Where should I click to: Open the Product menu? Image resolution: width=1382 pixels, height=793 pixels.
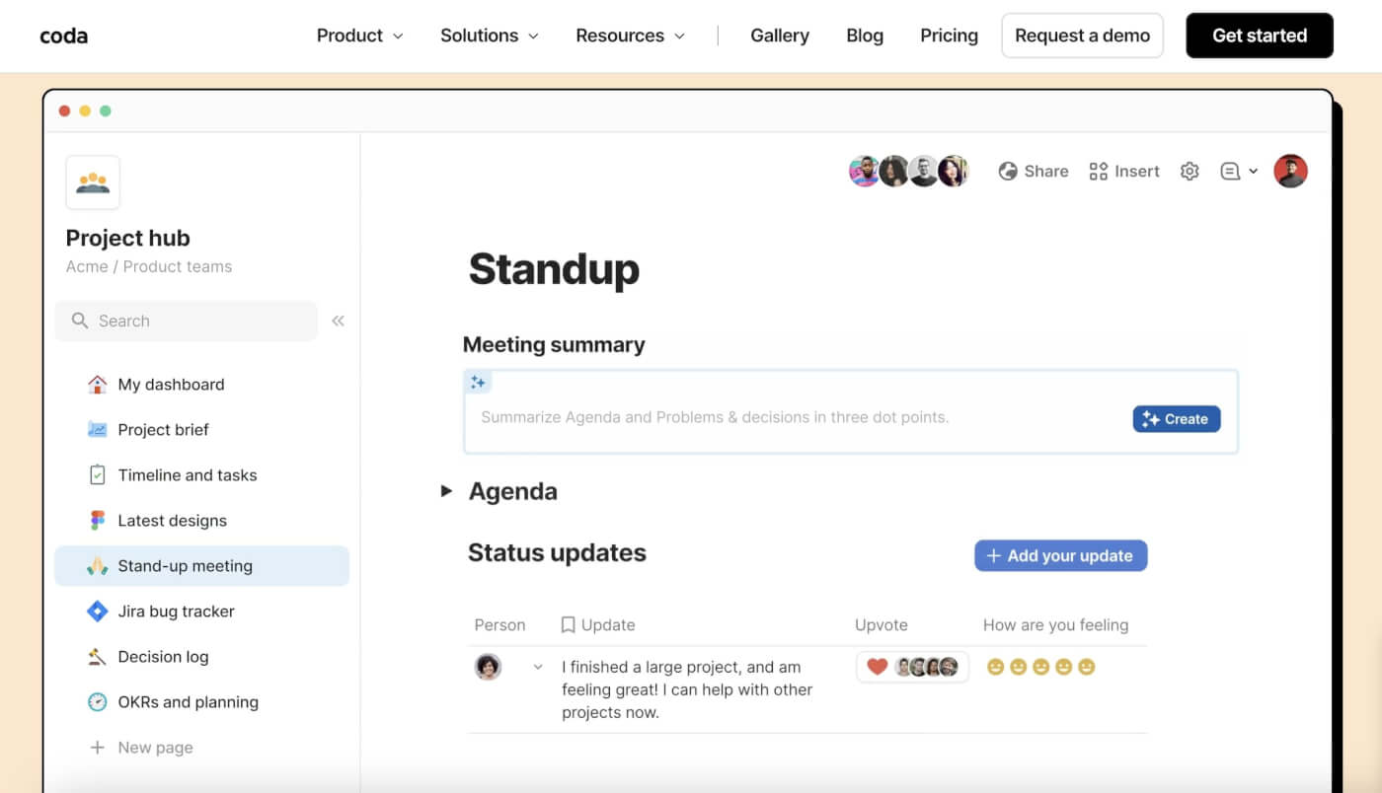click(x=359, y=36)
